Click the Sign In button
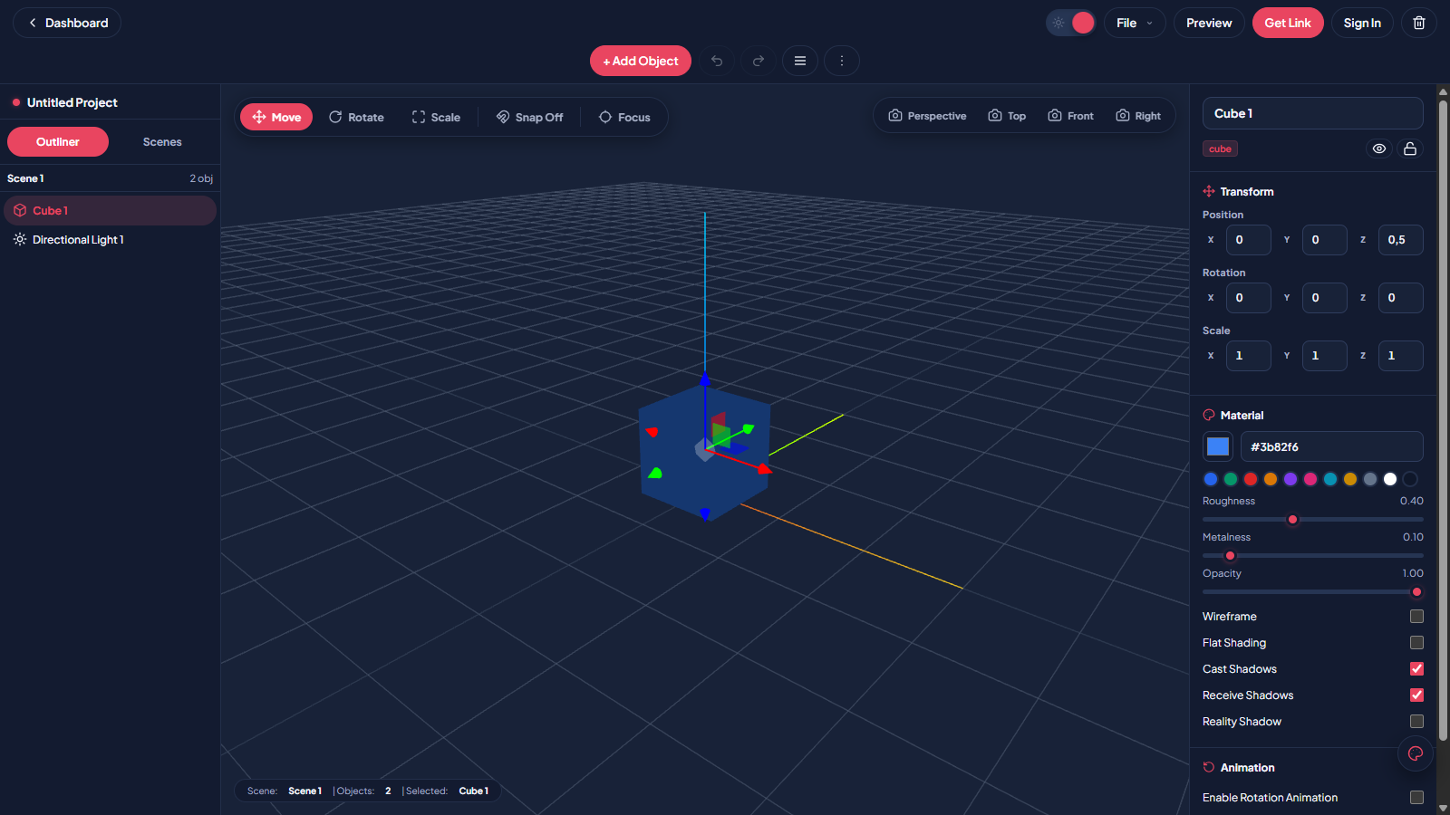 (1362, 23)
